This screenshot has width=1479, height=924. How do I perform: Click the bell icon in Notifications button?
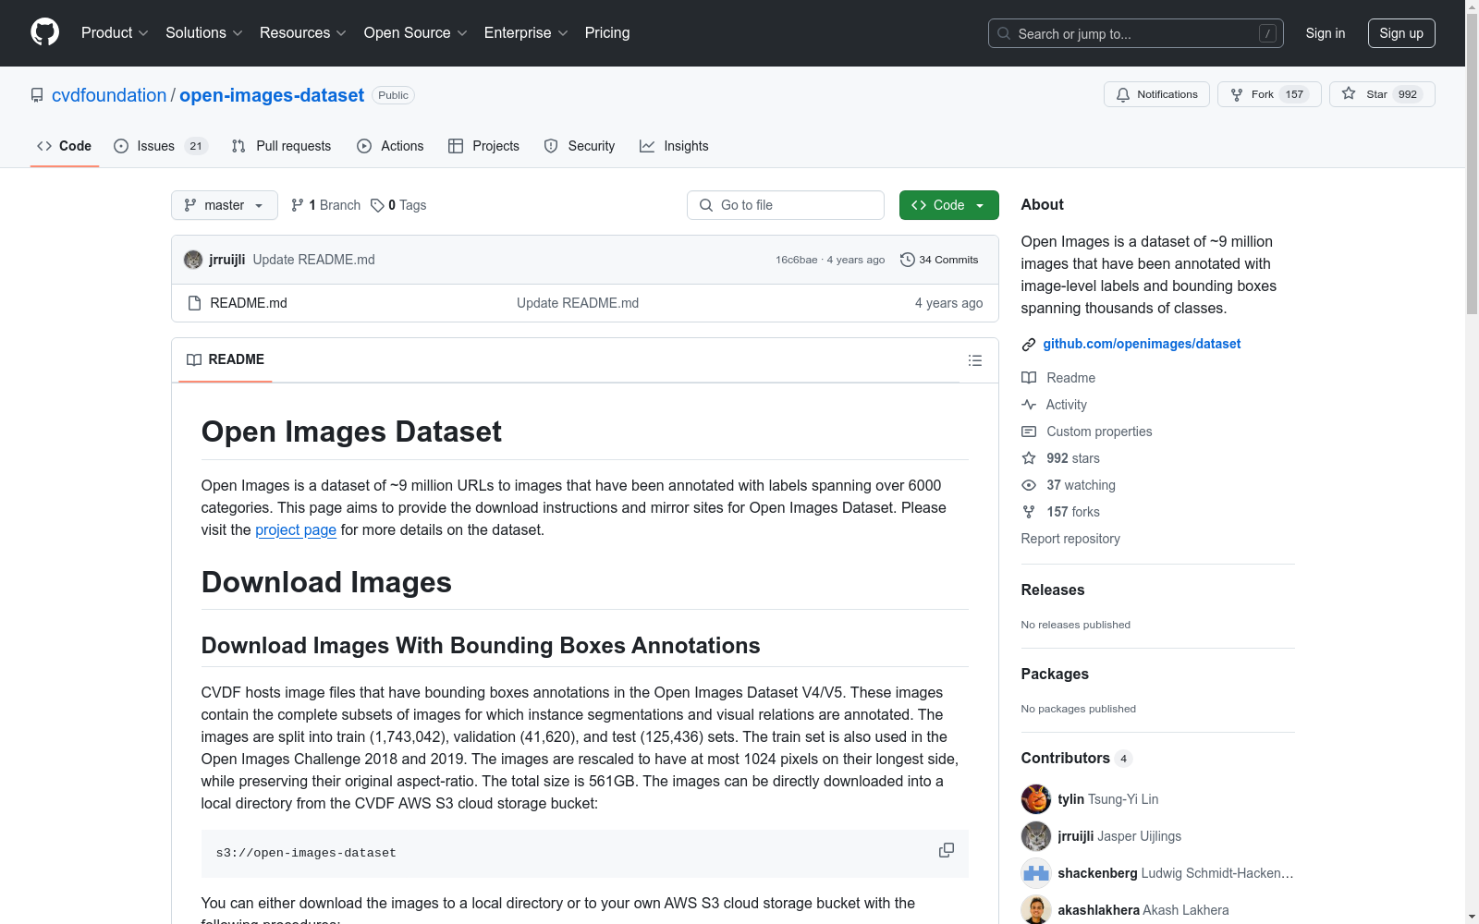click(1123, 94)
